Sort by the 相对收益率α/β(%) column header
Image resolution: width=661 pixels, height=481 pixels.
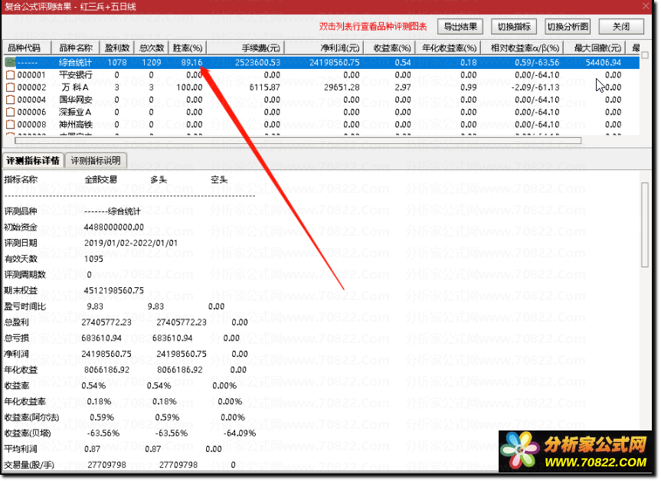pos(522,47)
